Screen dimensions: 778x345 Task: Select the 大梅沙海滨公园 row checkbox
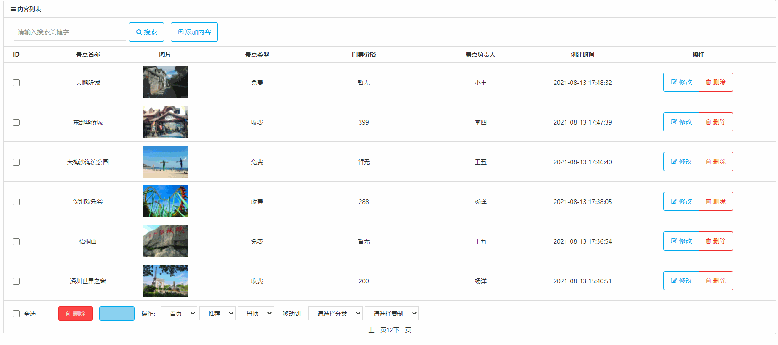click(x=16, y=162)
